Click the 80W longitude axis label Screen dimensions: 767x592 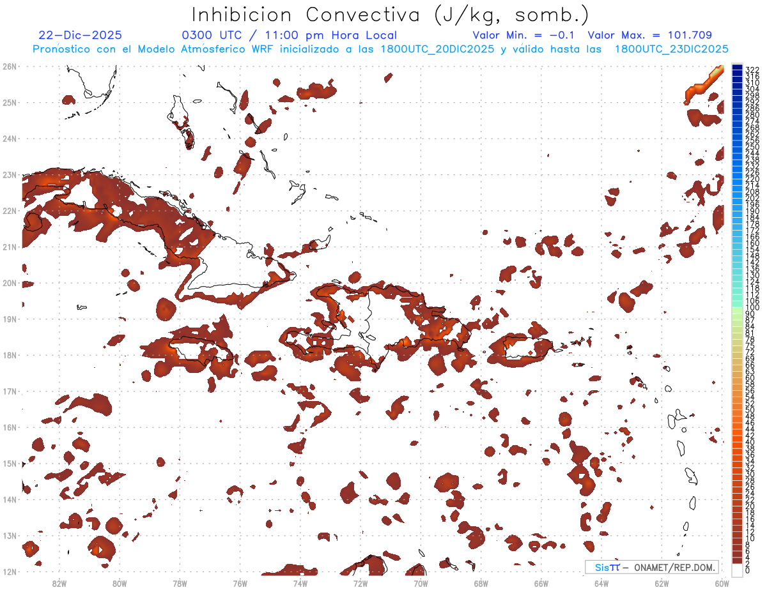tap(120, 583)
